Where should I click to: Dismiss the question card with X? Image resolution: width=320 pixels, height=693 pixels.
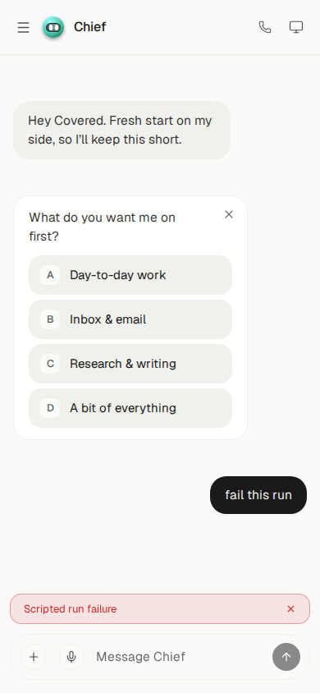pos(229,214)
